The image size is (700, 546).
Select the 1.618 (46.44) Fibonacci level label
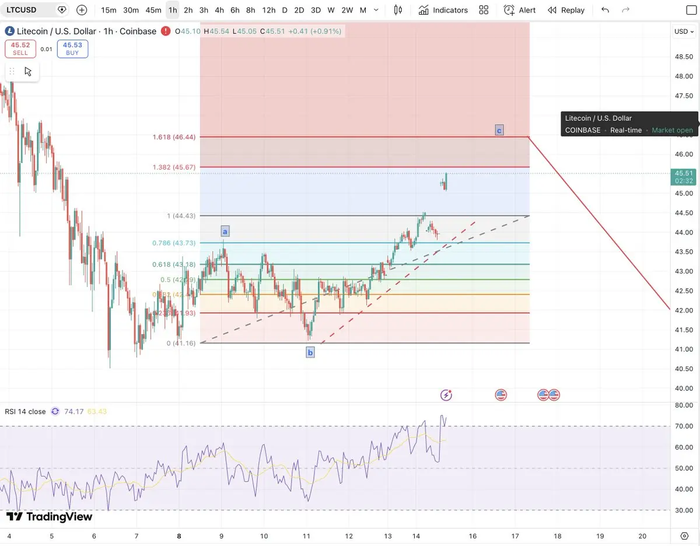[174, 137]
